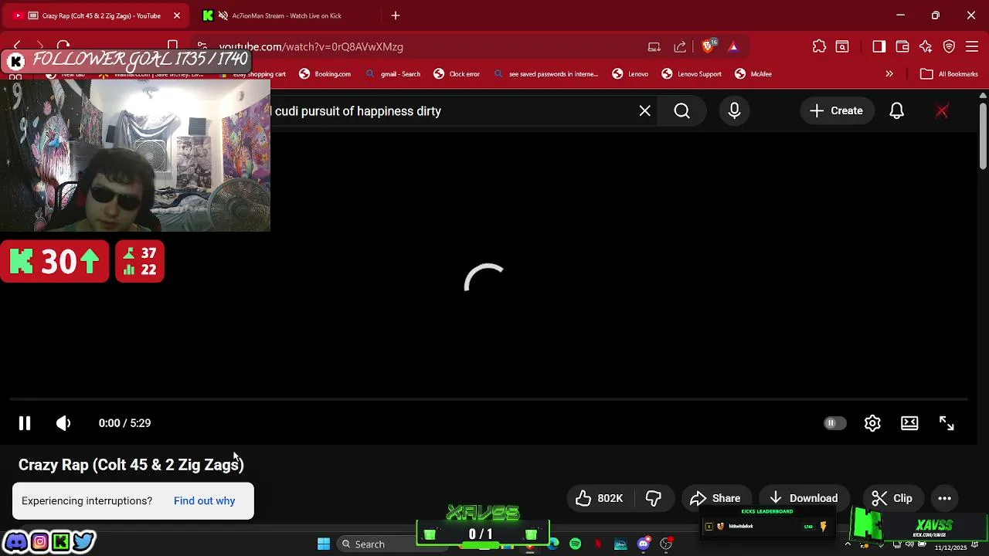Open the YouTube player settings gear
The image size is (989, 556).
point(872,423)
